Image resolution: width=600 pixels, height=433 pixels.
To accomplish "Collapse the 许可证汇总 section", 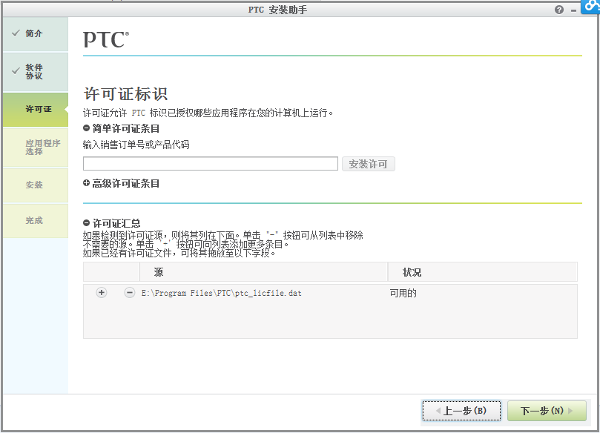I will point(87,223).
